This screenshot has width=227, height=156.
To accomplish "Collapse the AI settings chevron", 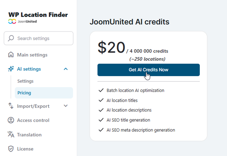I will (x=66, y=69).
